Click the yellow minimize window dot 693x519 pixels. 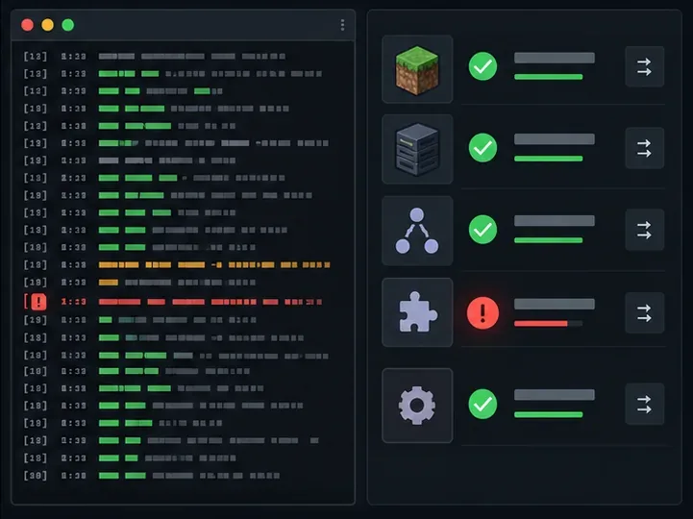[x=48, y=25]
